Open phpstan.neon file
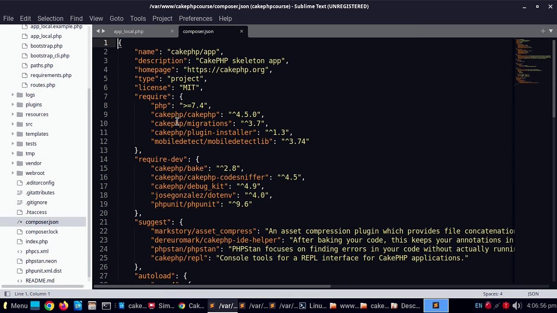 pyautogui.click(x=41, y=261)
